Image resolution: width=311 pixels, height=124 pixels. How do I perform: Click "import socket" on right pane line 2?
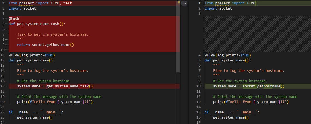point(218,8)
